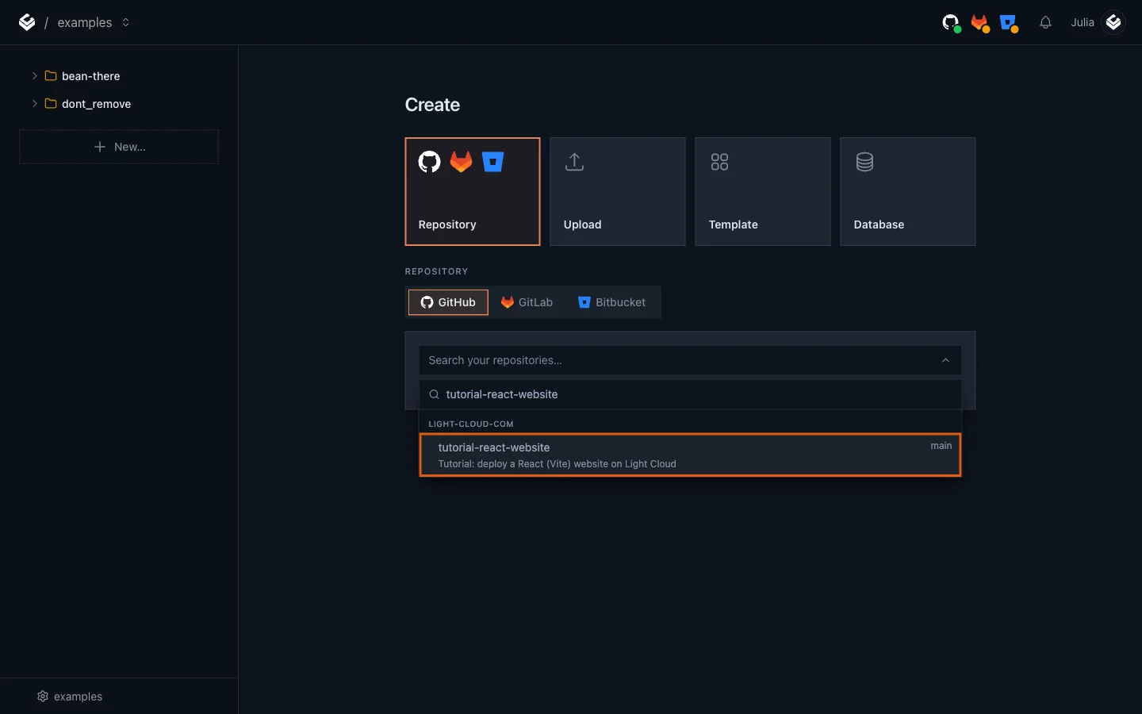This screenshot has width=1142, height=714.
Task: Click the upload arrow icon
Action: click(x=575, y=162)
